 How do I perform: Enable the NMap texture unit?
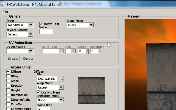coord(8,76)
